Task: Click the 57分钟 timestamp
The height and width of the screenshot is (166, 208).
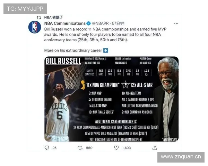Action: (118, 24)
